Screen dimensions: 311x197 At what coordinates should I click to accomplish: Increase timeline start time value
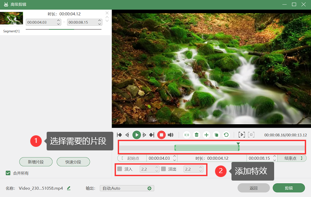click(x=175, y=157)
